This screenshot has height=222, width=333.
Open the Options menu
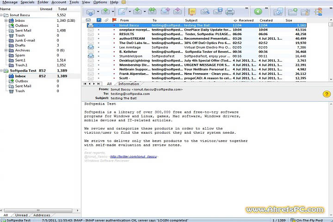(x=100, y=2)
